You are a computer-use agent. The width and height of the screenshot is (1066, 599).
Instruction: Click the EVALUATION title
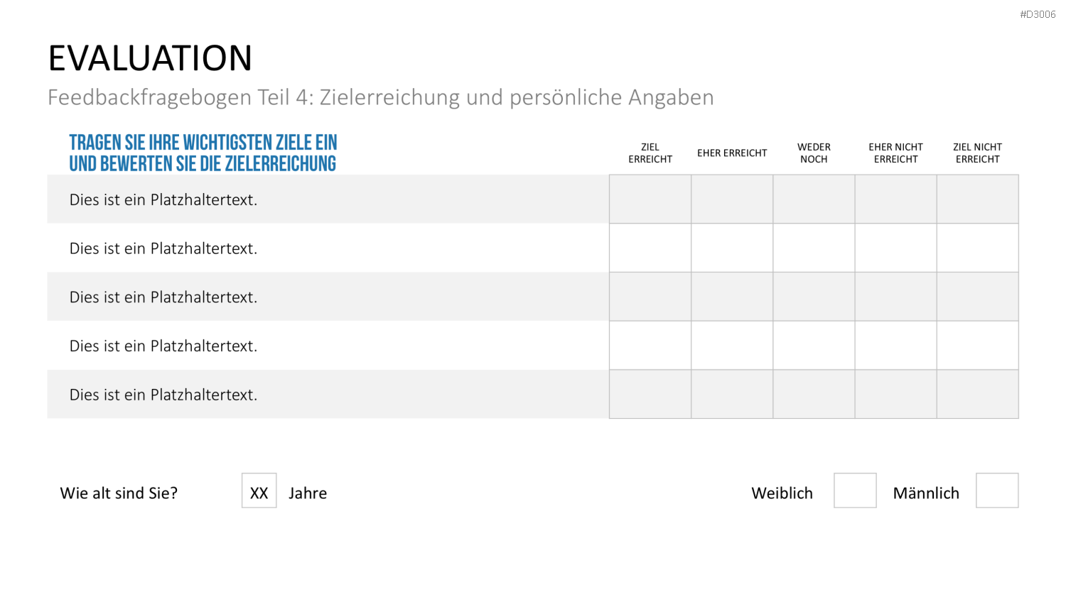150,58
